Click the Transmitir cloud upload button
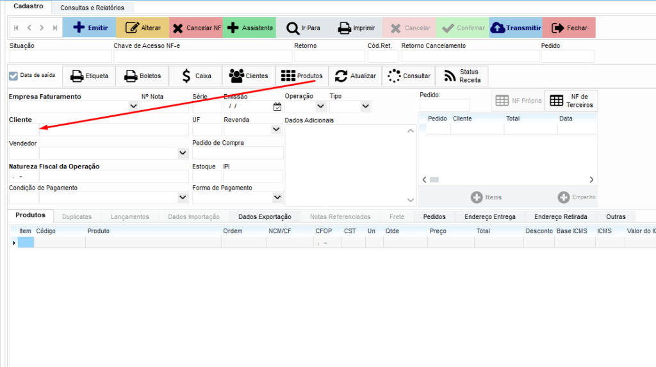 coord(515,28)
